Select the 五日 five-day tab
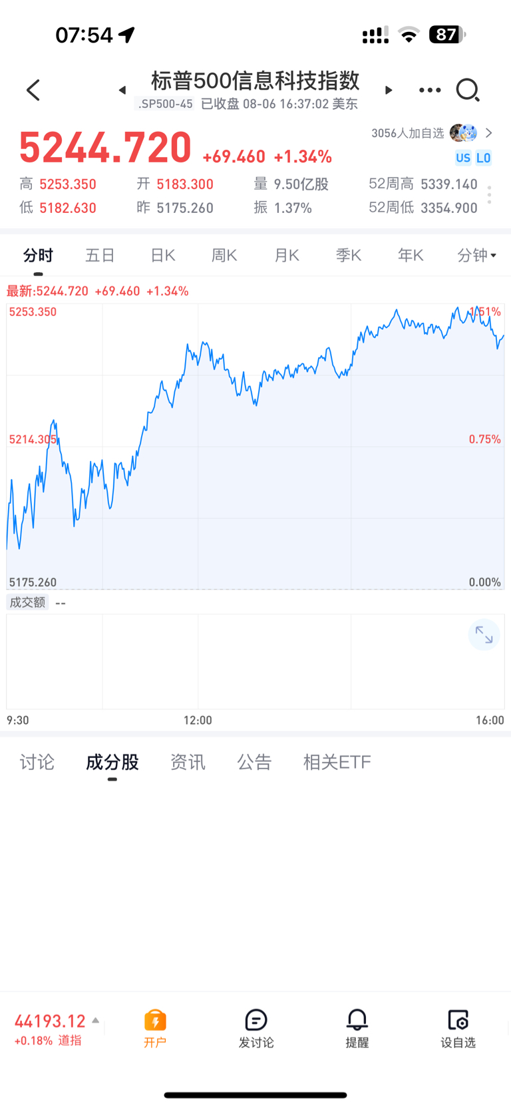Screen dimensions: 511x1108 pyautogui.click(x=100, y=255)
